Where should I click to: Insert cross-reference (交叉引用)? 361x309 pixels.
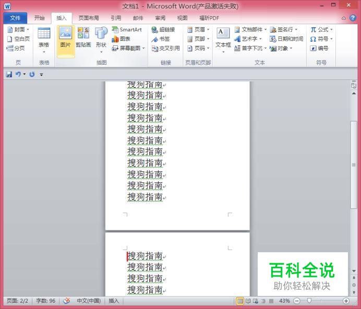166,48
